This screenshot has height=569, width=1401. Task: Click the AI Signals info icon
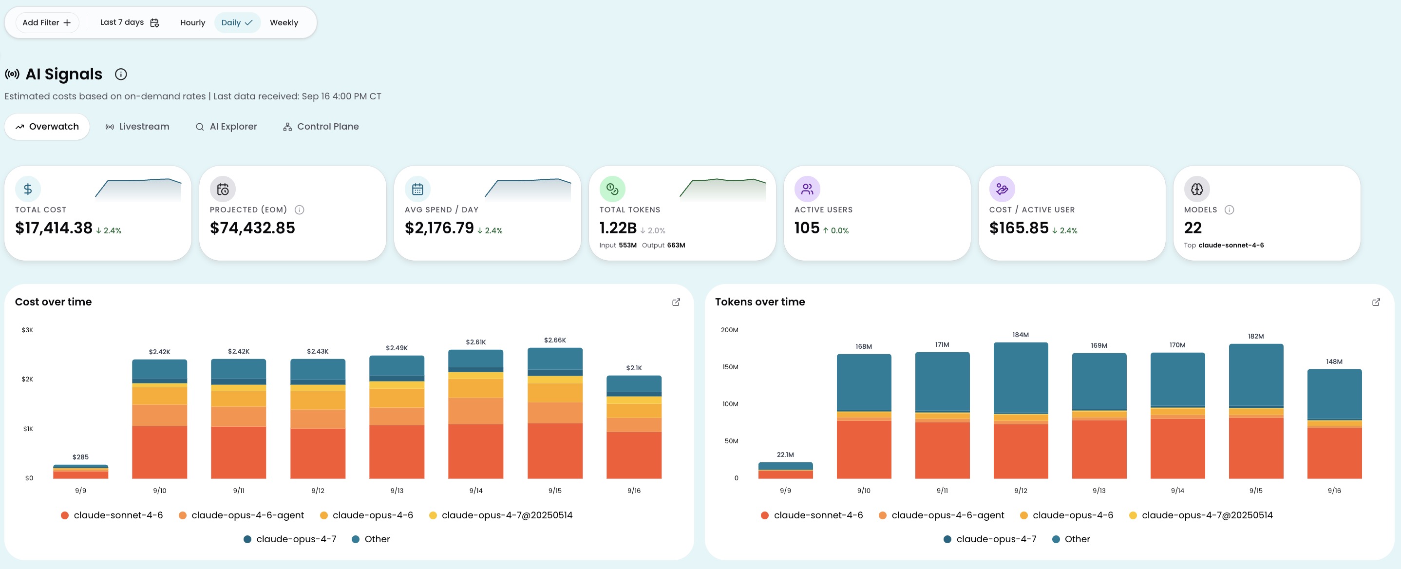click(x=121, y=74)
